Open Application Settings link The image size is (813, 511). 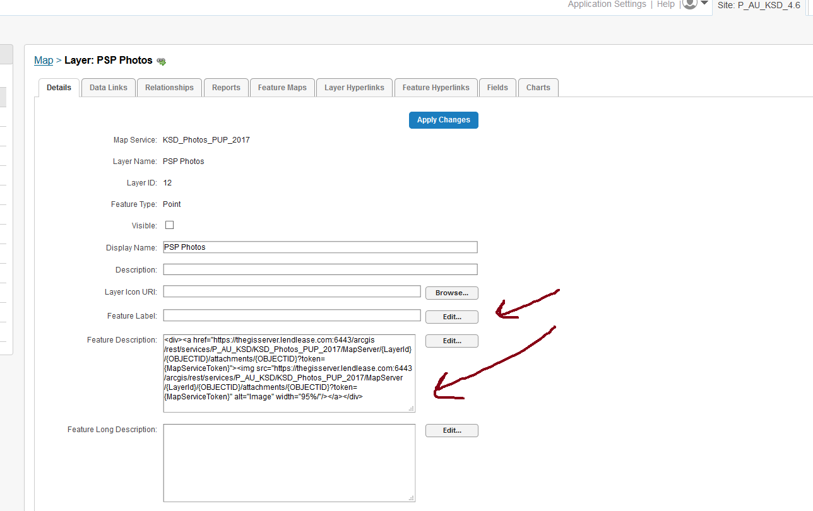(607, 4)
